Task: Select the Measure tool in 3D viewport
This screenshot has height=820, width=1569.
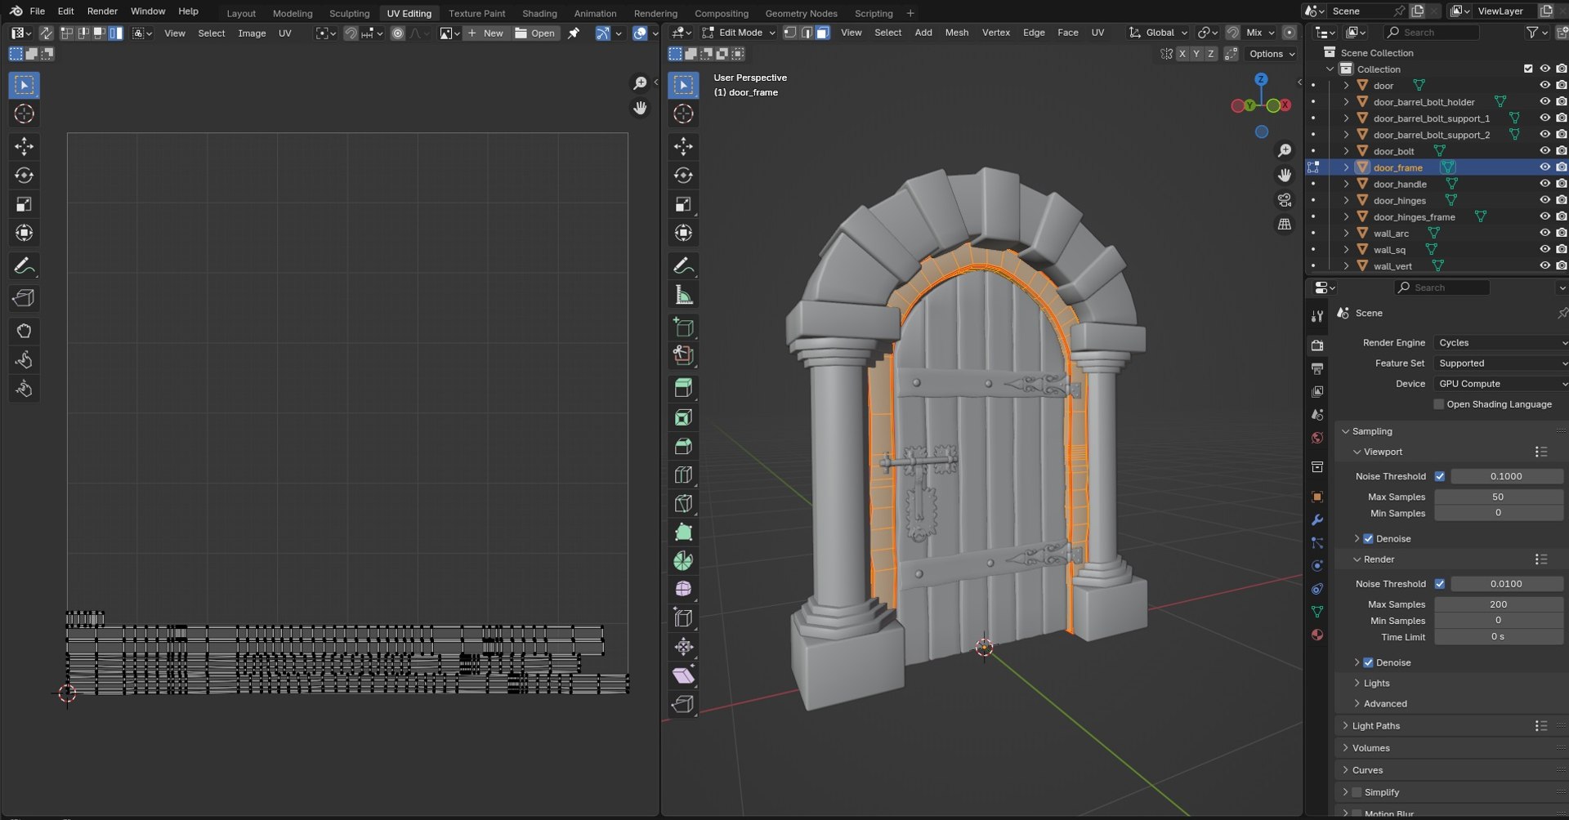Action: click(683, 294)
